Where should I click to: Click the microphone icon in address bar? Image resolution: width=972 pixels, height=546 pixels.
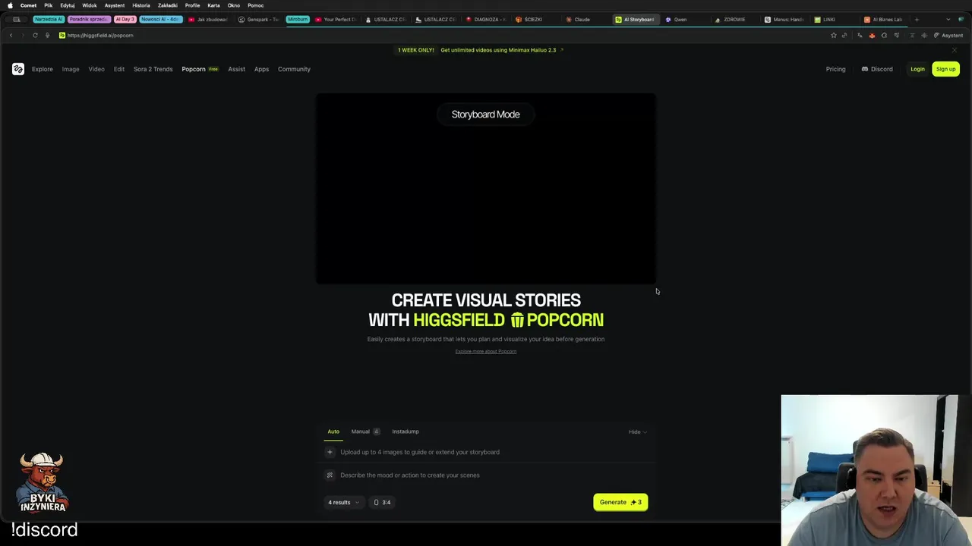coord(47,35)
